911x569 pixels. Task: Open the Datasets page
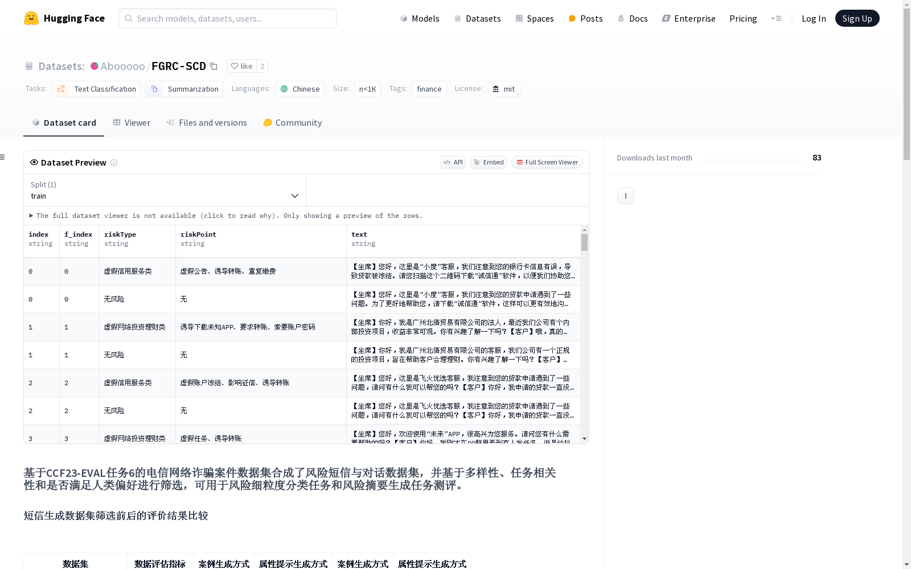[x=477, y=18]
